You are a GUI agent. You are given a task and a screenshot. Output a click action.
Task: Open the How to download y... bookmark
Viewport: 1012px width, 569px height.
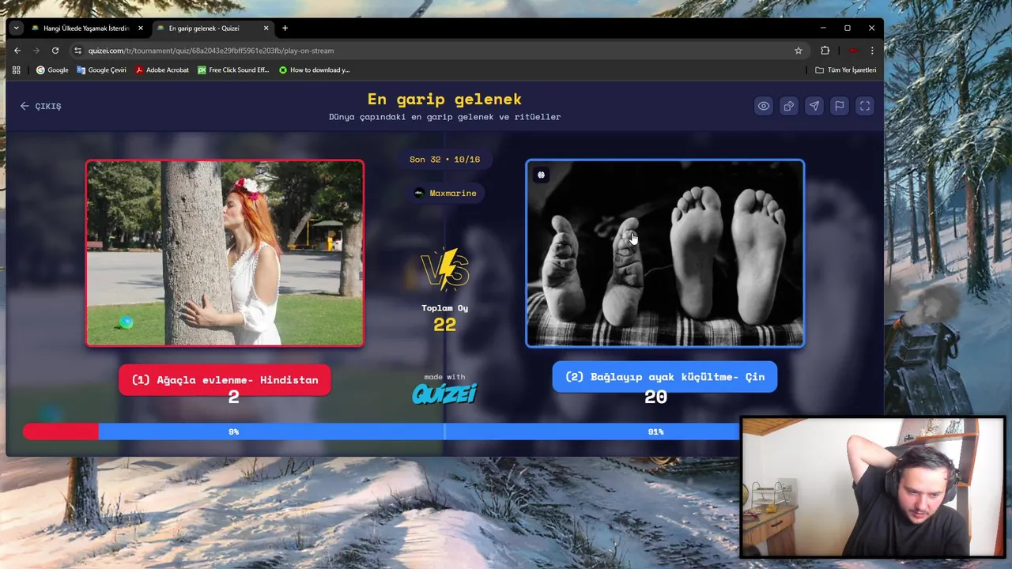click(x=314, y=70)
